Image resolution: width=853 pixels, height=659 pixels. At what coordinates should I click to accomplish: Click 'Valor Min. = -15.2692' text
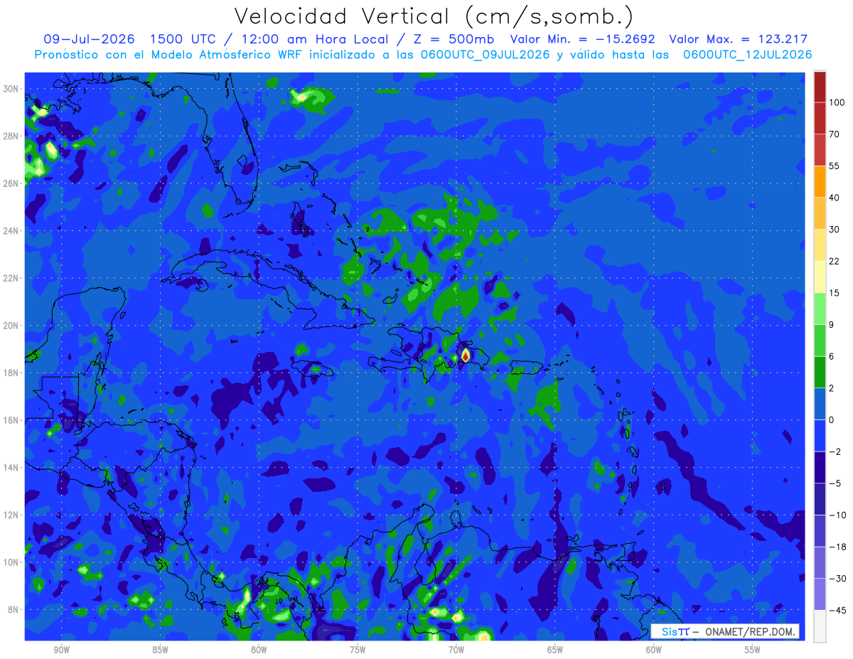click(583, 40)
